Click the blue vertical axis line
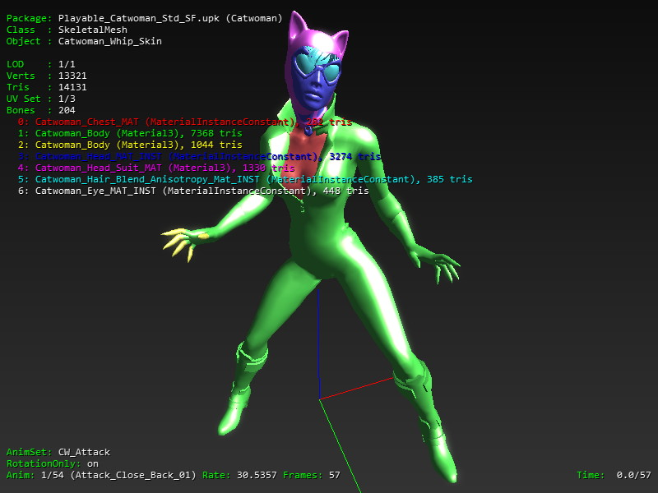Viewport: 658px width, 493px height. point(319,343)
